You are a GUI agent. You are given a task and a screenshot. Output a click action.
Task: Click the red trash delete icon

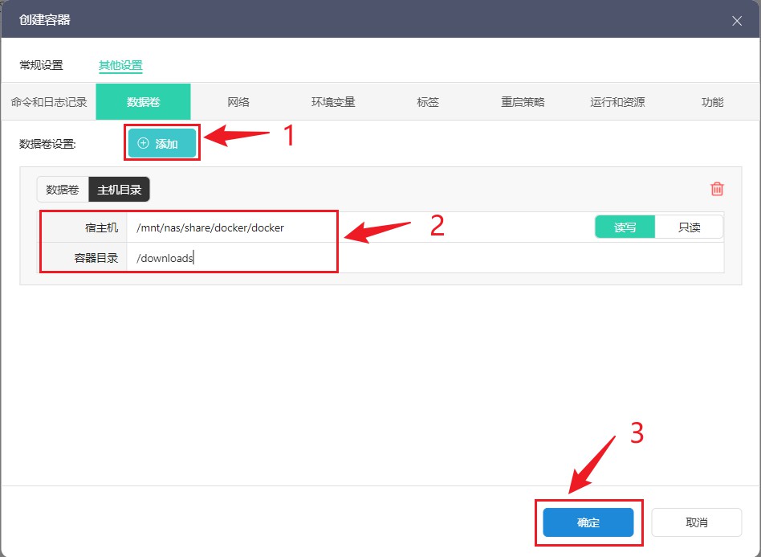[717, 189]
